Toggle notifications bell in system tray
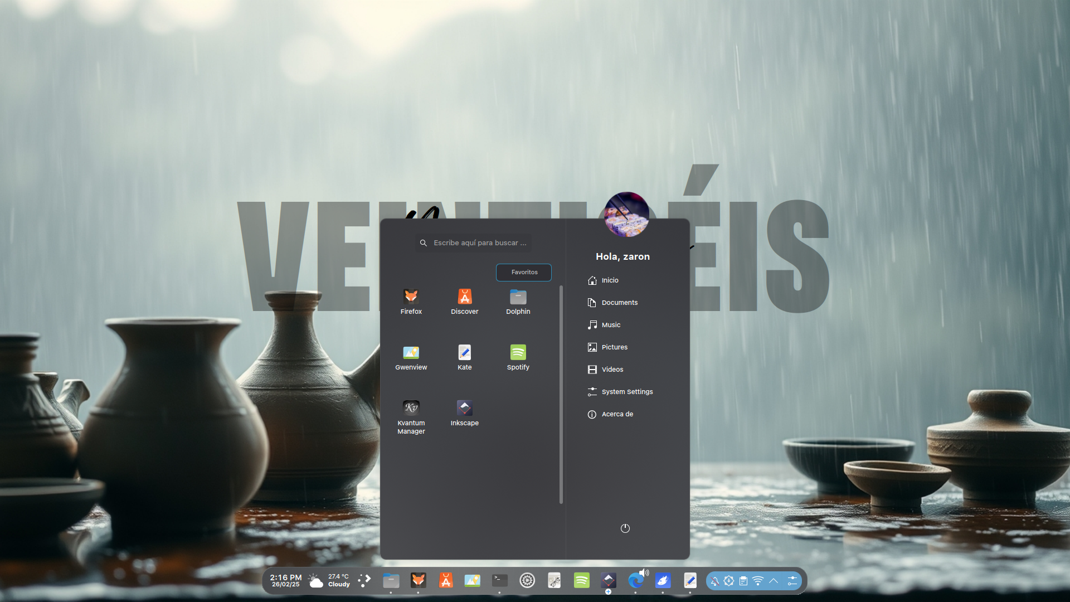1070x602 pixels. point(714,581)
